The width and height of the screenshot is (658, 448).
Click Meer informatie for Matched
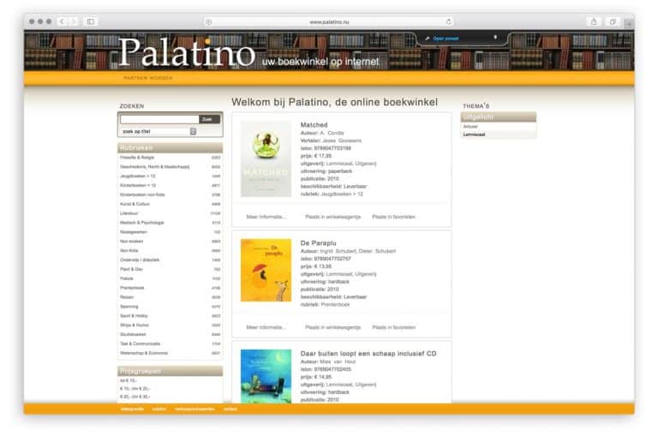(x=266, y=217)
